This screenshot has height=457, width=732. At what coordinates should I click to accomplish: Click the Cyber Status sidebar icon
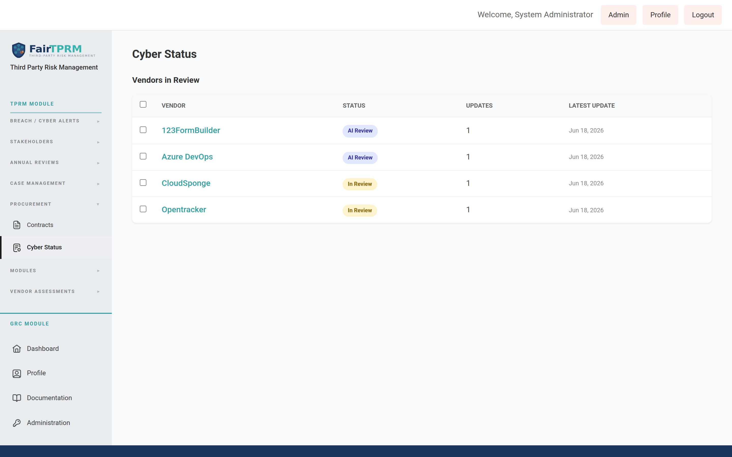tap(17, 248)
